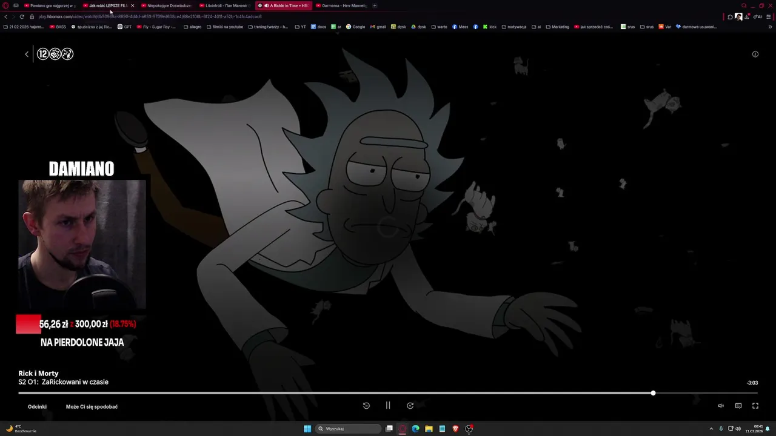This screenshot has height=436, width=776.
Task: Open Task View in the taskbar
Action: [389, 429]
